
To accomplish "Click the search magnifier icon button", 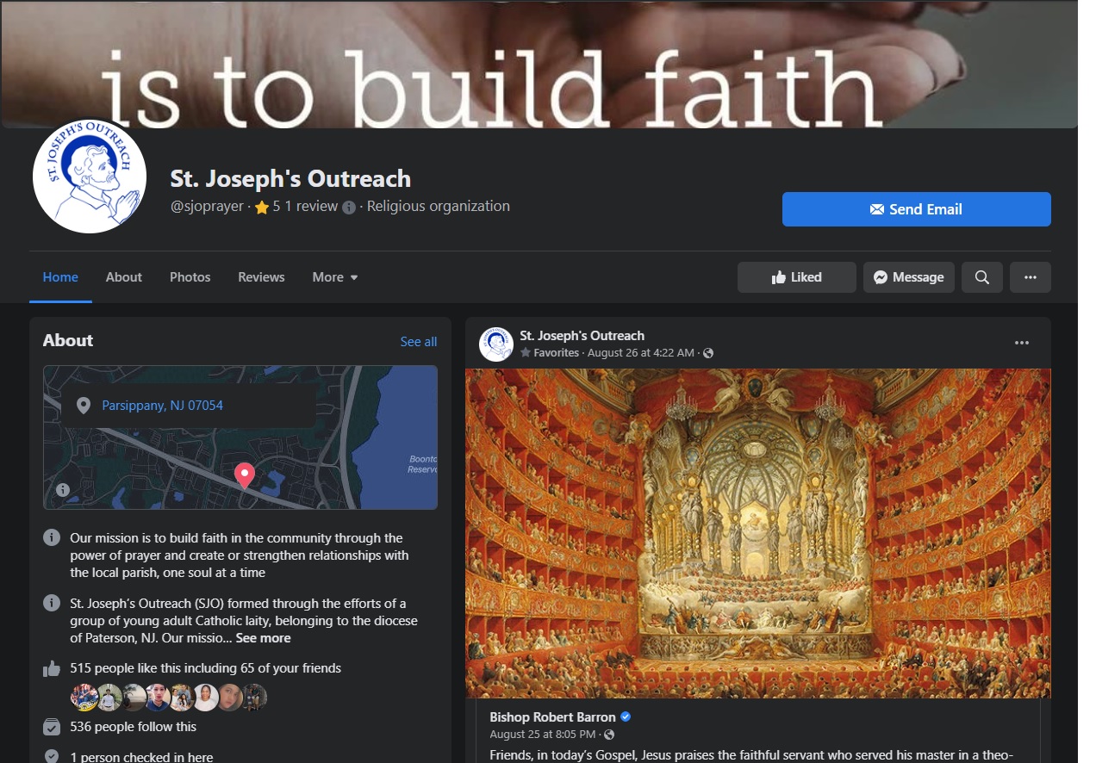I will tap(982, 277).
